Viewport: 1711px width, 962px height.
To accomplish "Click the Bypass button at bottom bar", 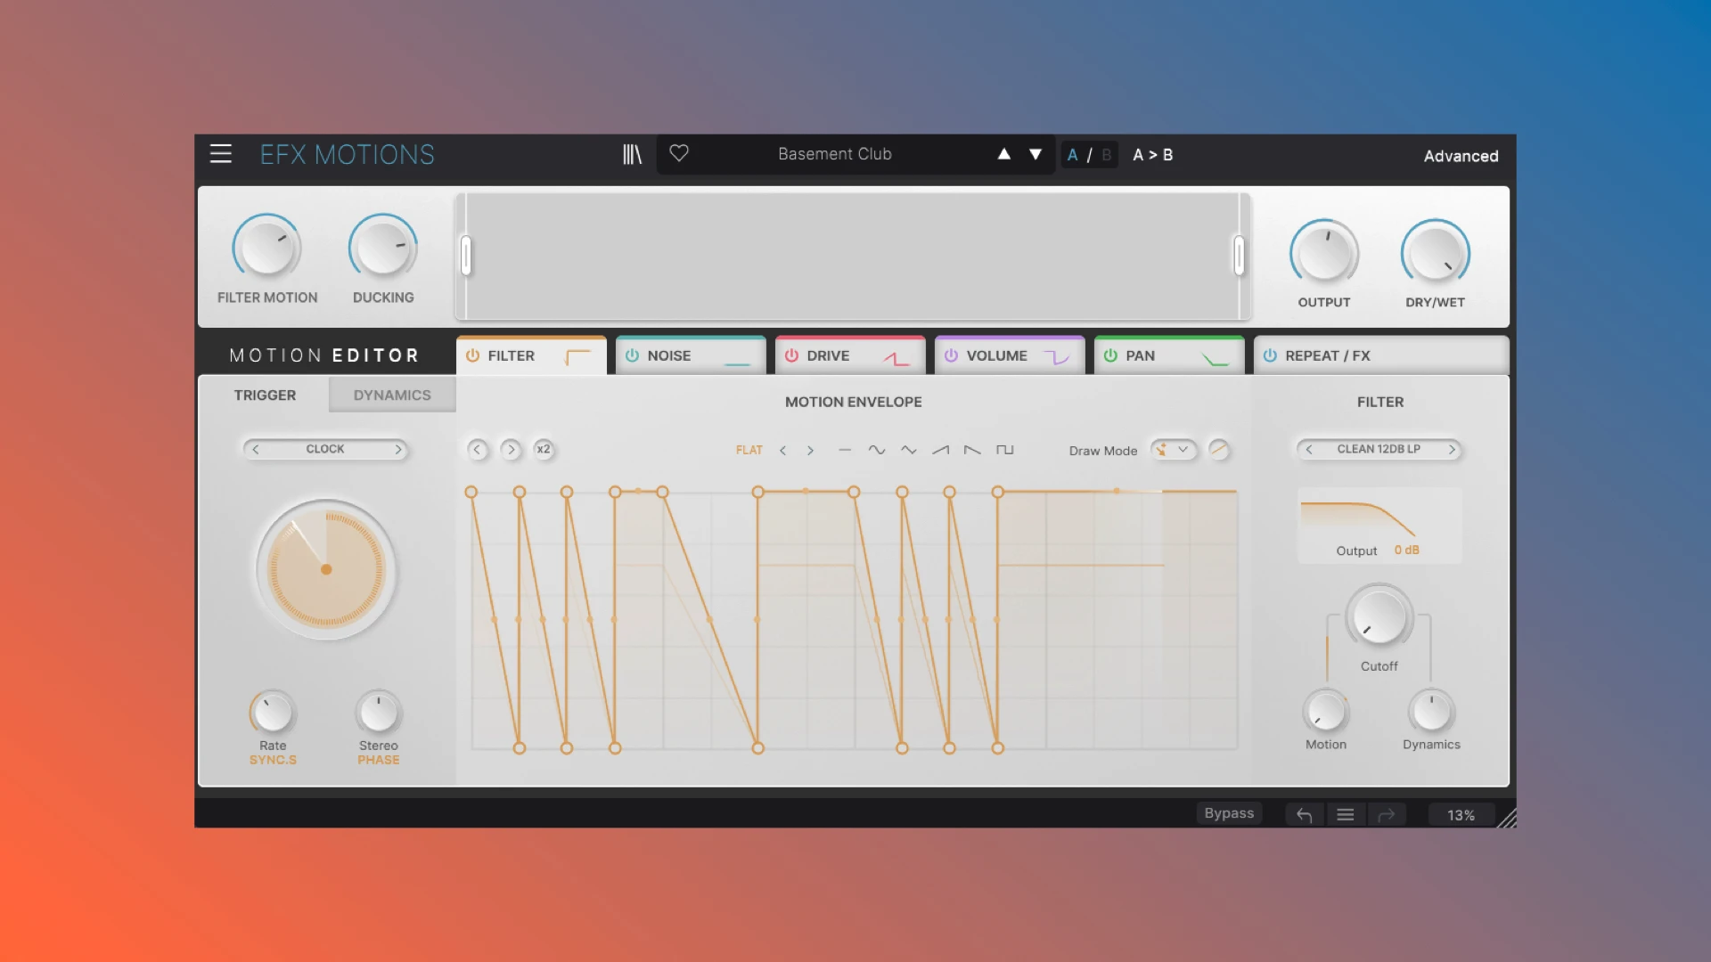I will pos(1229,813).
